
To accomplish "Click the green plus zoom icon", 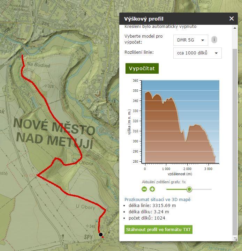I will tap(152, 189).
